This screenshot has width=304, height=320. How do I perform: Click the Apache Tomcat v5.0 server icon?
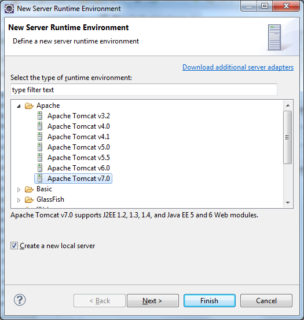click(40, 147)
